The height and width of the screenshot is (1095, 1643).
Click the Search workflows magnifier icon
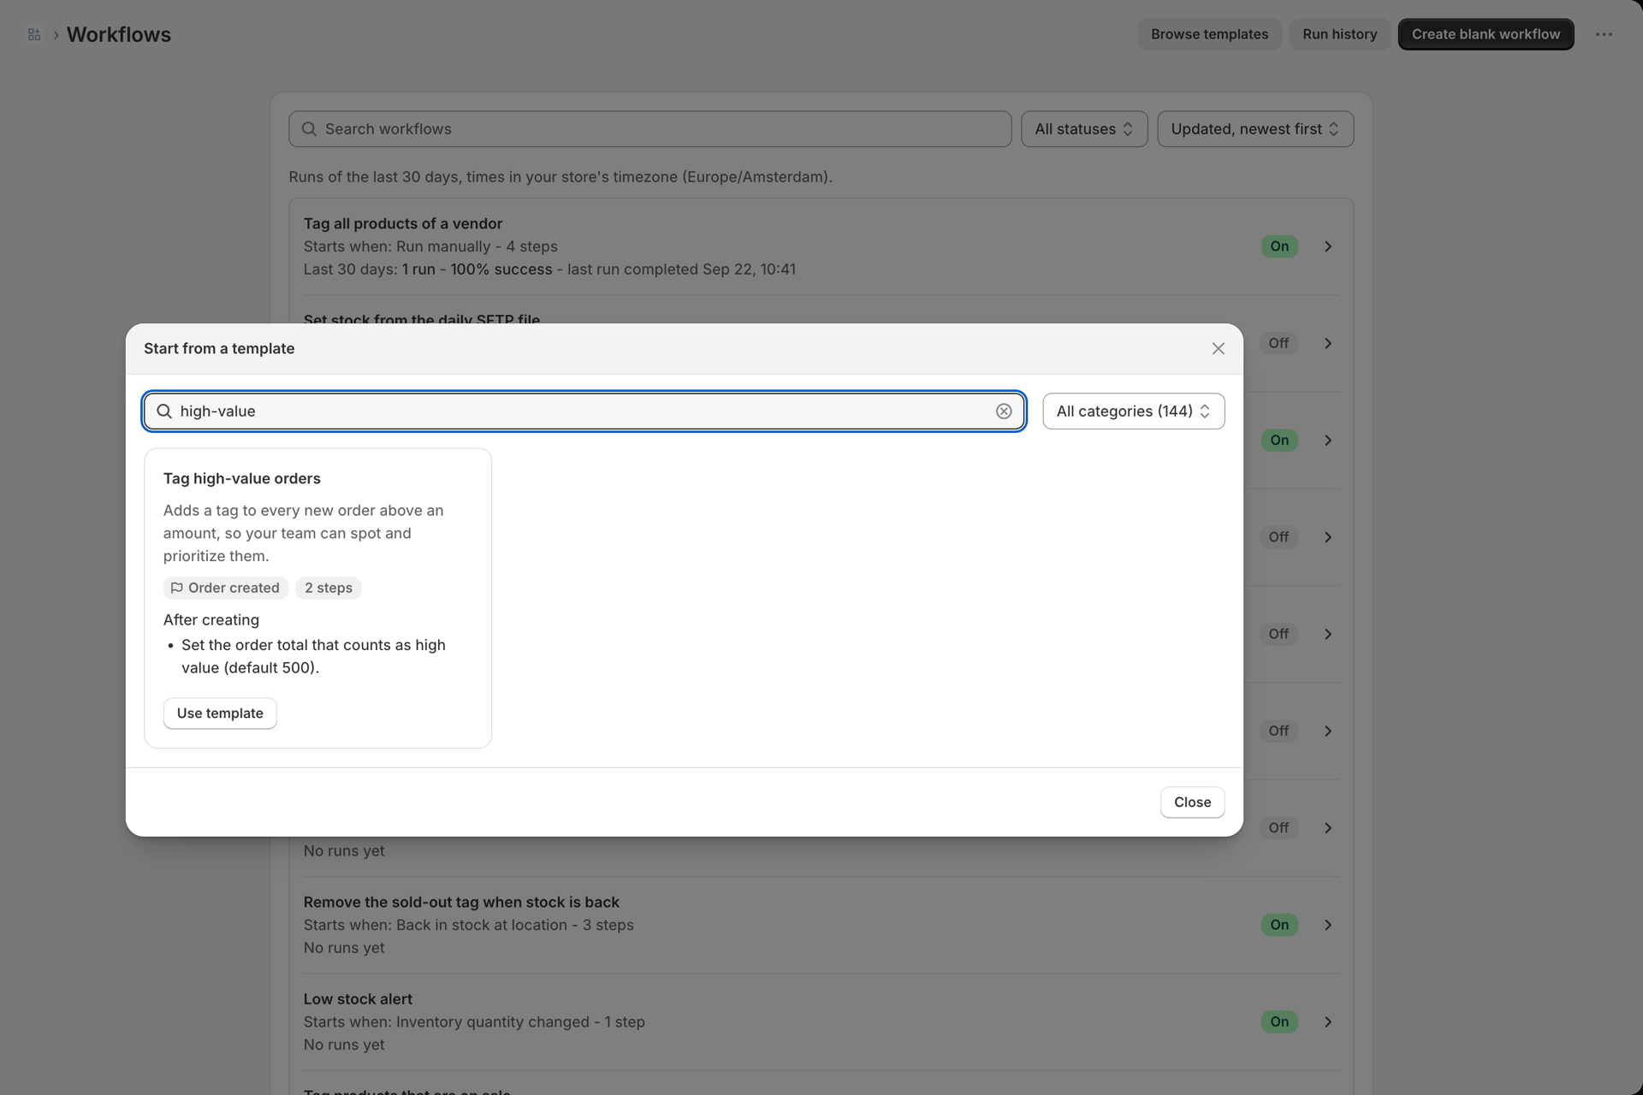[309, 129]
